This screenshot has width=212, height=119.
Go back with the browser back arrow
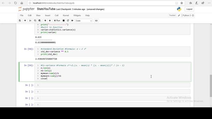pyautogui.click(x=3, y=3)
